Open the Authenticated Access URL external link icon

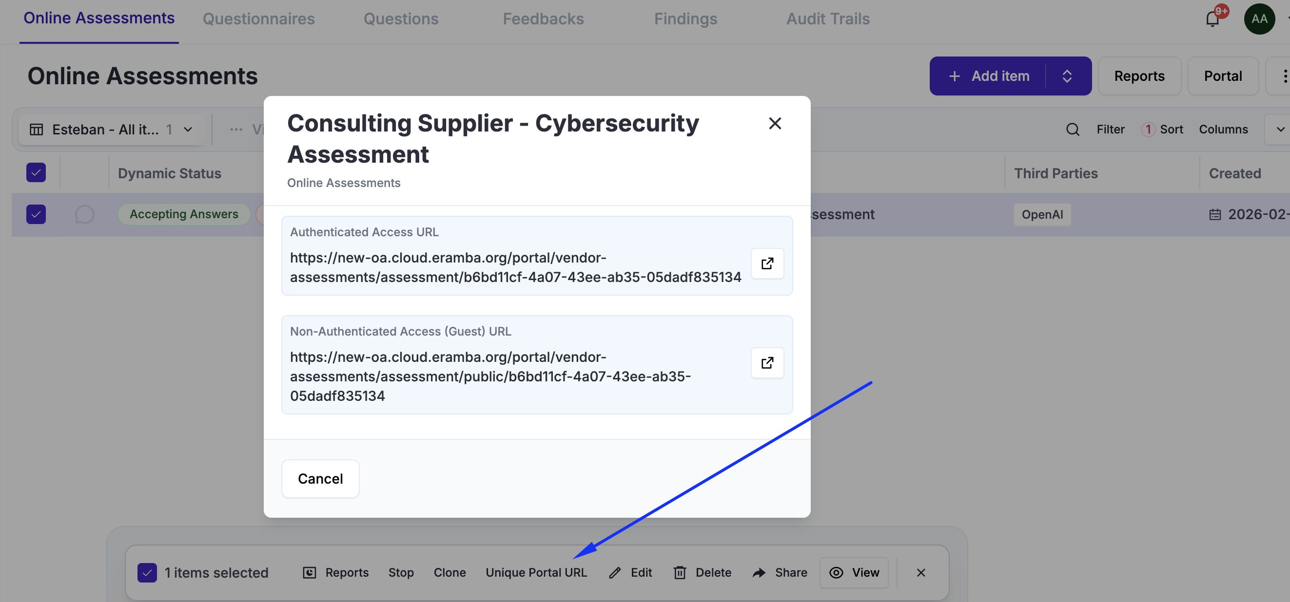click(x=767, y=263)
